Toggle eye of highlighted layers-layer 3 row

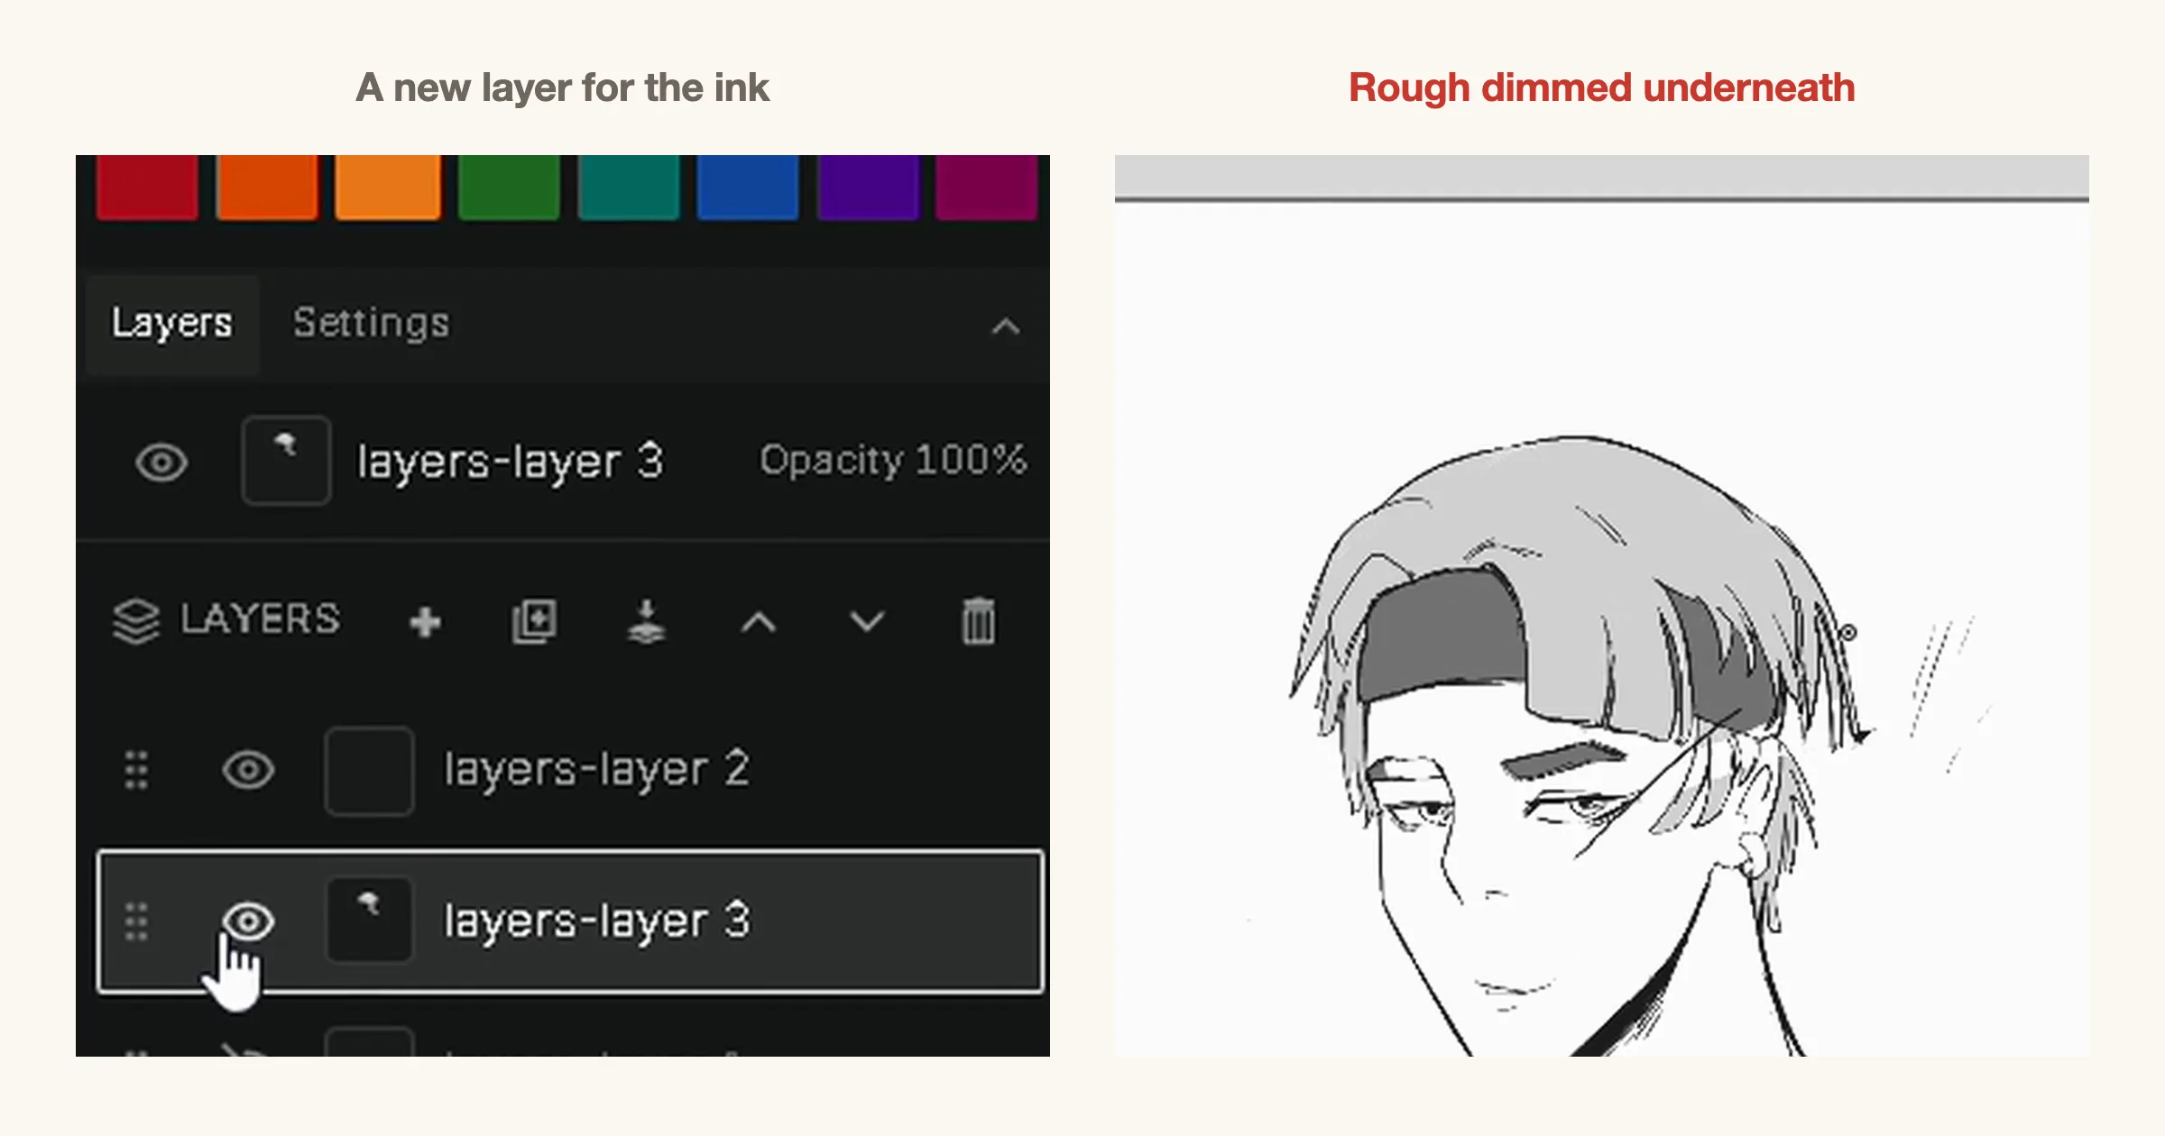pos(248,921)
